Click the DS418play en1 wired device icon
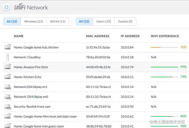 pos(8,87)
